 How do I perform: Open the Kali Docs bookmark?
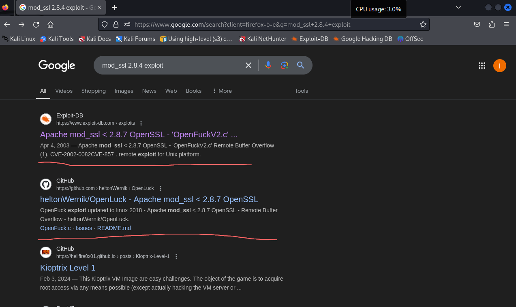point(95,39)
